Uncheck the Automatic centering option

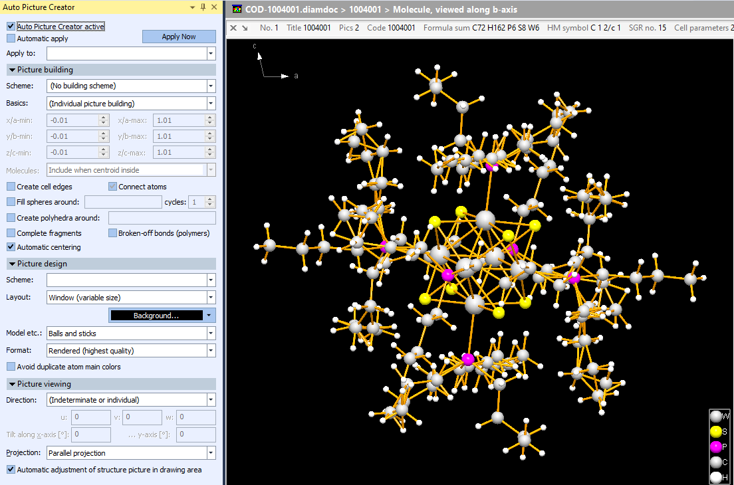point(11,247)
